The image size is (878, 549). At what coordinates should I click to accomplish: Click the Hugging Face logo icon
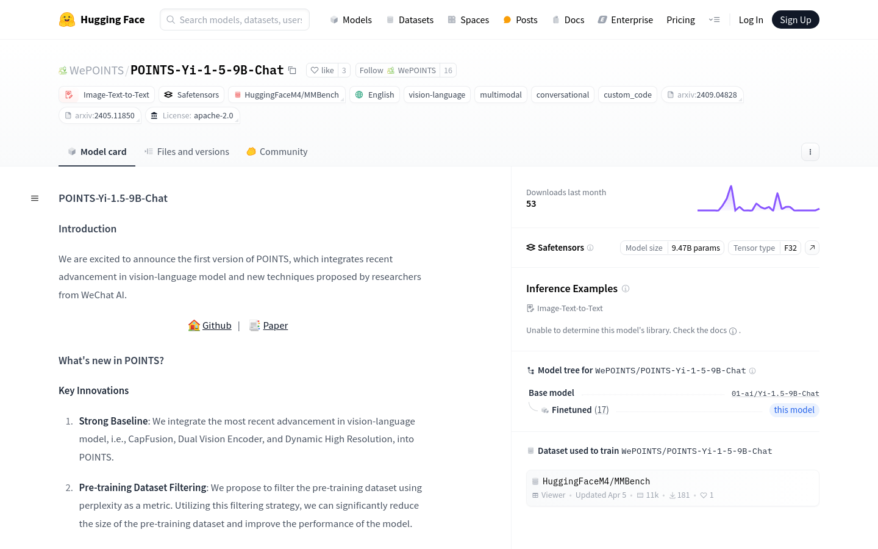(x=67, y=20)
